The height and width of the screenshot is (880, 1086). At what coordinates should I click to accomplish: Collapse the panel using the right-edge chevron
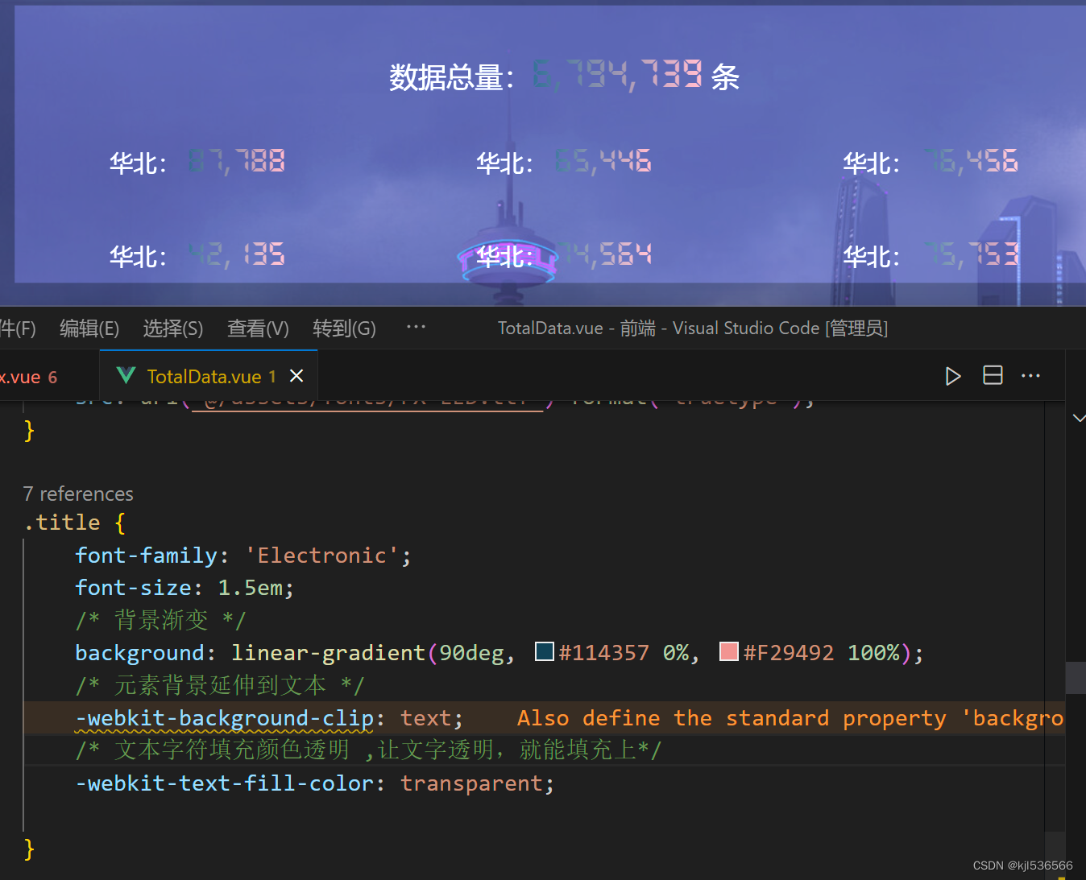click(1079, 418)
